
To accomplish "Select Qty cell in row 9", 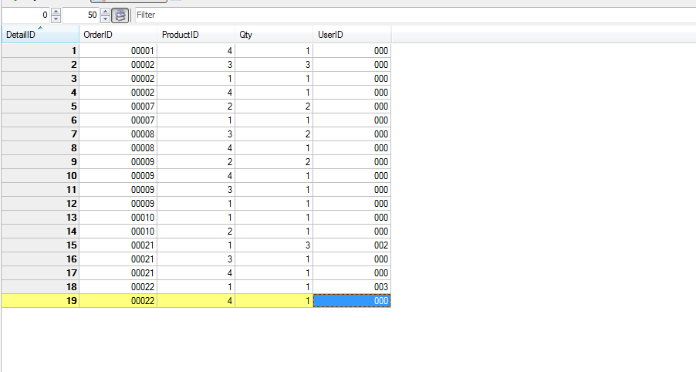I will point(274,161).
